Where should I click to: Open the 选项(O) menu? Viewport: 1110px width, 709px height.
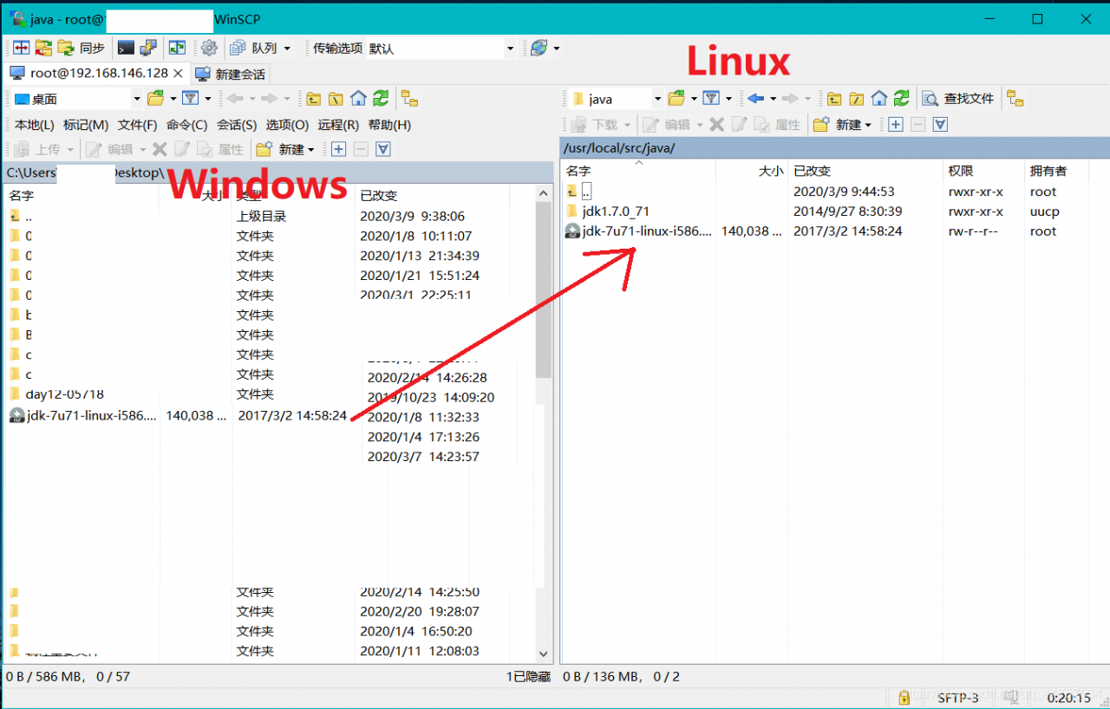click(x=287, y=125)
